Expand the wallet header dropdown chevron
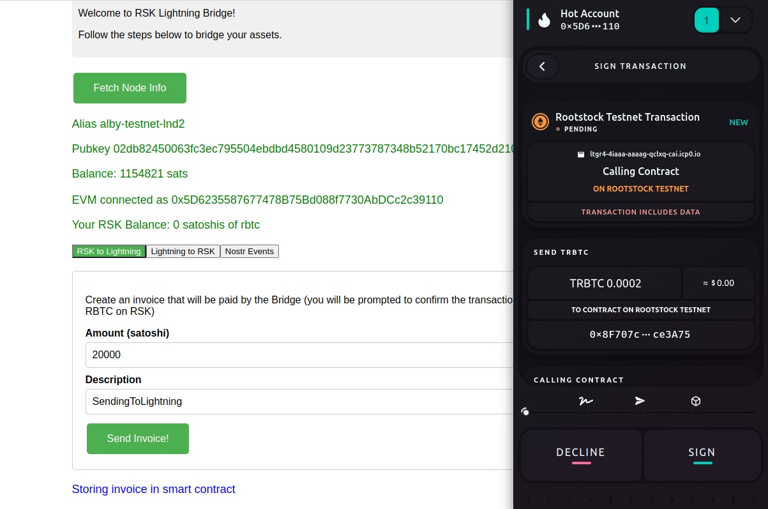Image resolution: width=768 pixels, height=509 pixels. point(735,20)
